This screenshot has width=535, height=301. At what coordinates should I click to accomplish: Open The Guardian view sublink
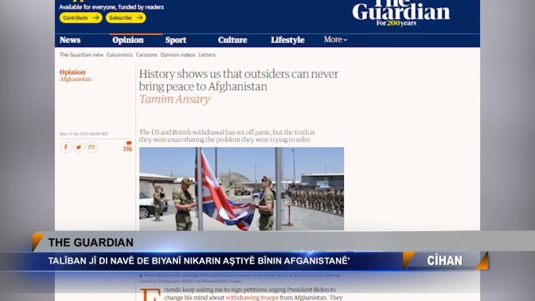click(x=81, y=55)
